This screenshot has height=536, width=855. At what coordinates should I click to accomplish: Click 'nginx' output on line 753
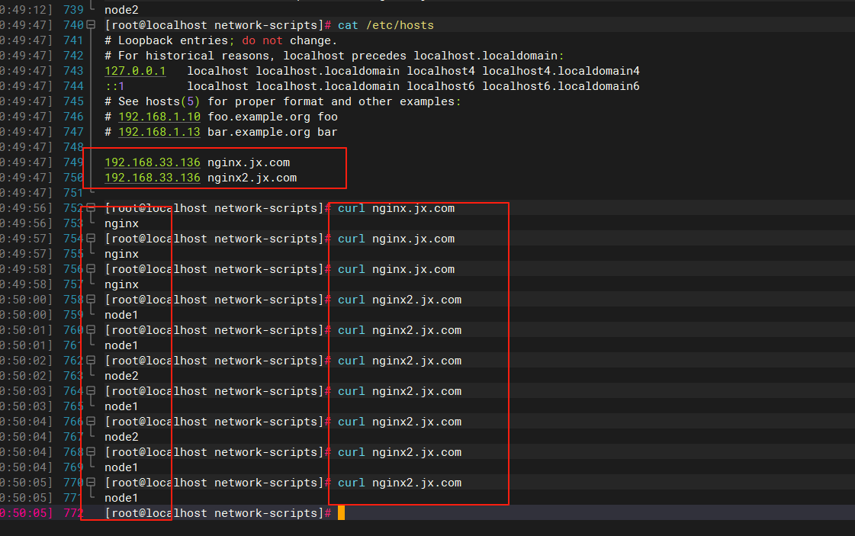tap(121, 223)
